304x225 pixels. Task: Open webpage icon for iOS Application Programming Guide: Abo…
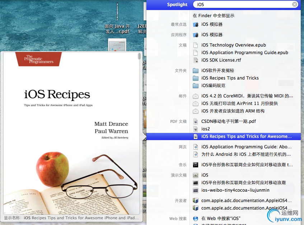196,147
